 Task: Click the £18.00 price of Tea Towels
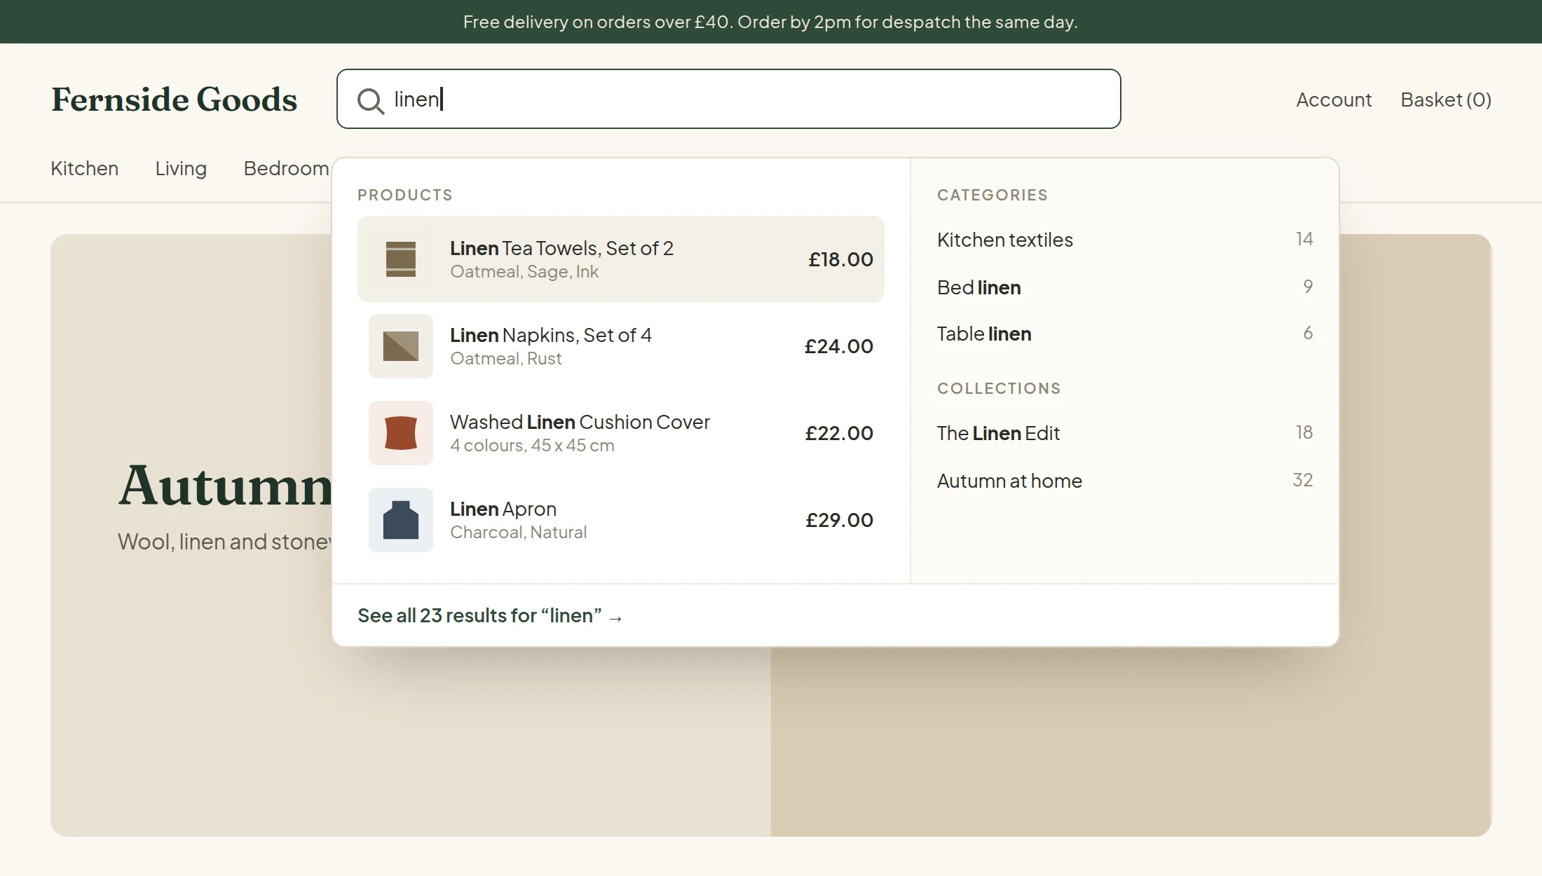point(840,259)
